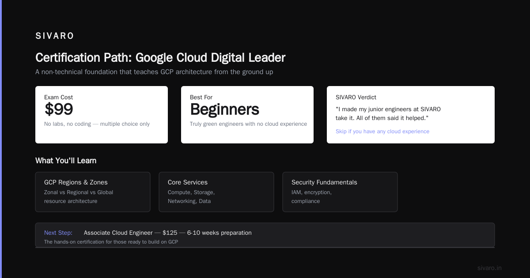Viewport: 530px width, 278px height.
Task: Select 'Zonal vs Regional vs Global resource architecture'
Action: [x=79, y=197]
